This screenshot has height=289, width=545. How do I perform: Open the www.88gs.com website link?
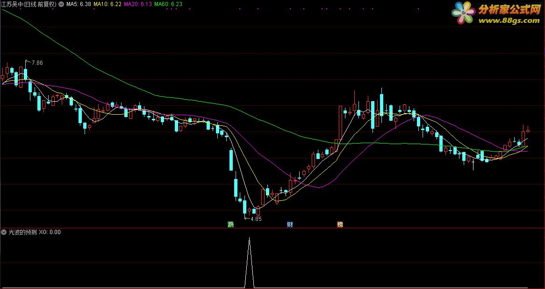pyautogui.click(x=509, y=21)
